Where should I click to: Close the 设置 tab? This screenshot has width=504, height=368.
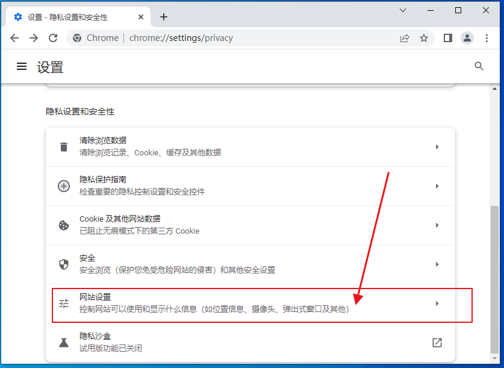[x=141, y=17]
